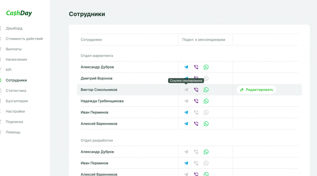This screenshot has height=176, width=317.
Task: Click WhatsApp icon for Алексей Варенников in marketing
Action: [206, 124]
